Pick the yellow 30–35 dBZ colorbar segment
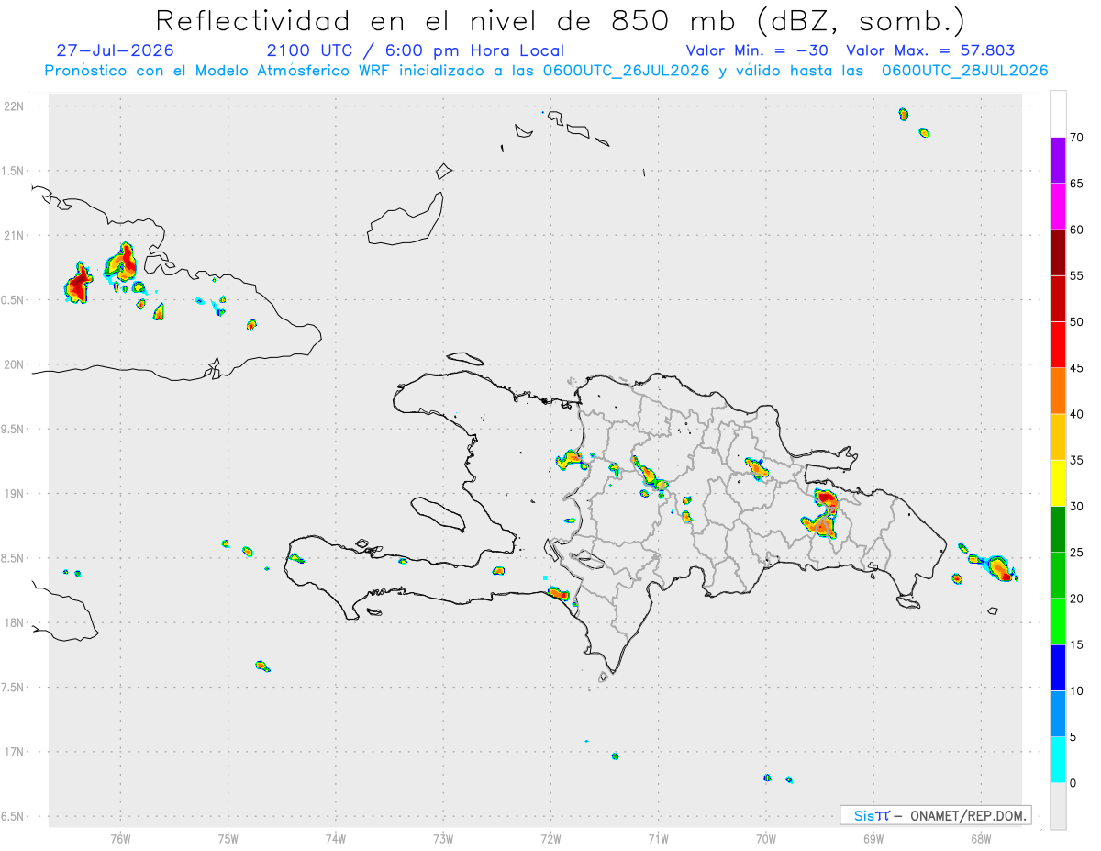1101x851 pixels. (1058, 483)
